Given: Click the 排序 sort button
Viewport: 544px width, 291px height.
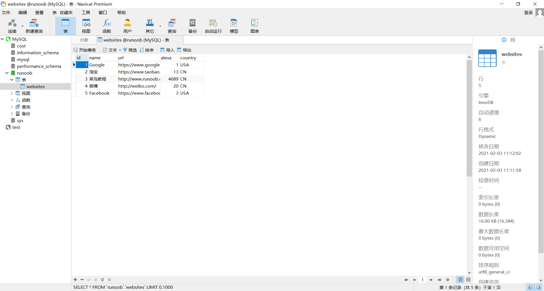Looking at the screenshot, I should pyautogui.click(x=146, y=50).
